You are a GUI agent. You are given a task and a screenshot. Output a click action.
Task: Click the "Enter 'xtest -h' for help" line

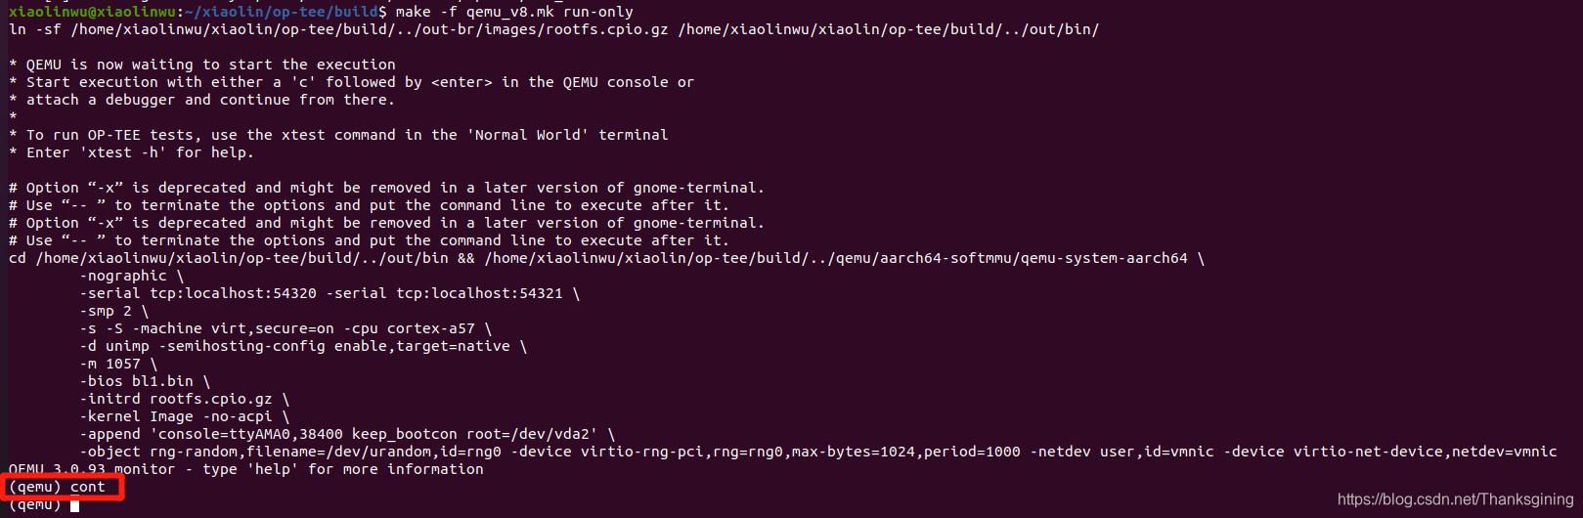coord(131,152)
